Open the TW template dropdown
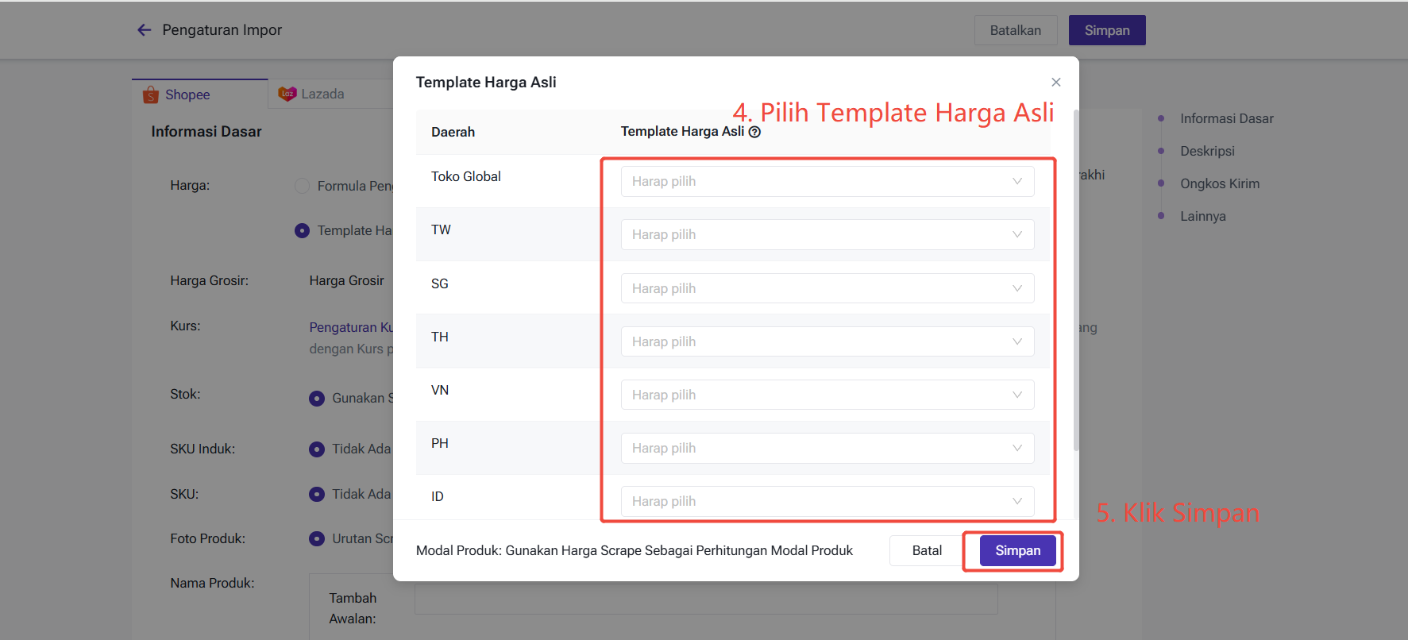 click(827, 234)
